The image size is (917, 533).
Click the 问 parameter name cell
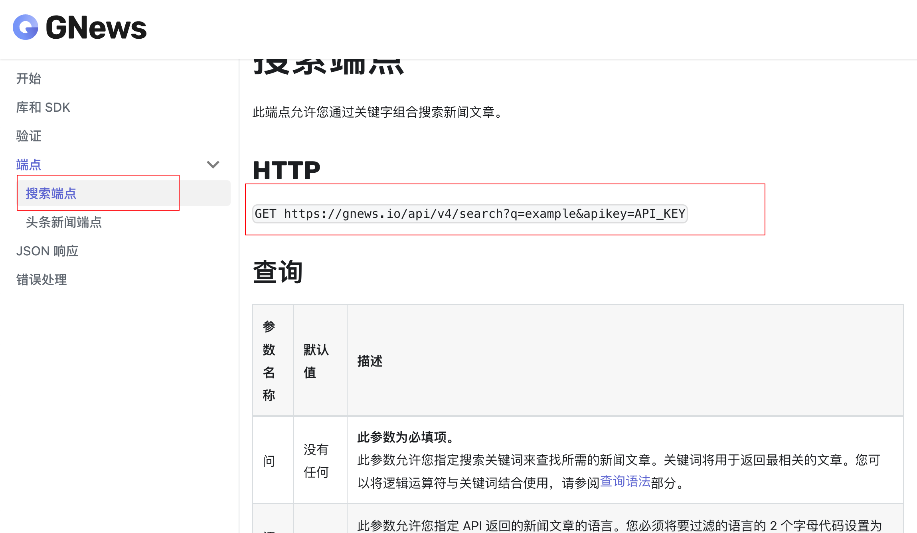pyautogui.click(x=269, y=461)
